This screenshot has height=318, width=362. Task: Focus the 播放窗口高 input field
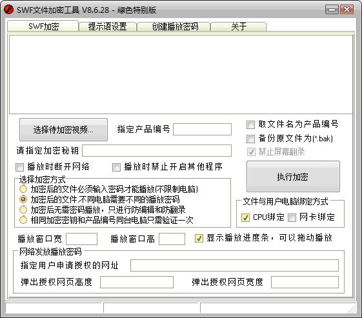[172, 239]
